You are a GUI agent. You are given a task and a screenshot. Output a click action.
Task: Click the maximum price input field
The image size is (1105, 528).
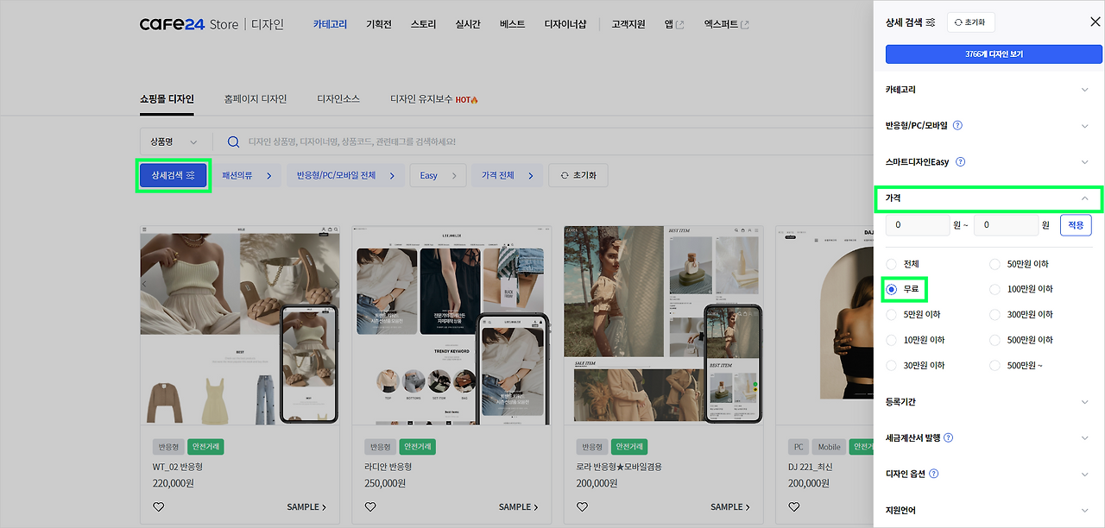(x=1006, y=225)
